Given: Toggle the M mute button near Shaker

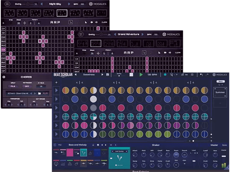Looking at the screenshot, I should coord(111,145).
